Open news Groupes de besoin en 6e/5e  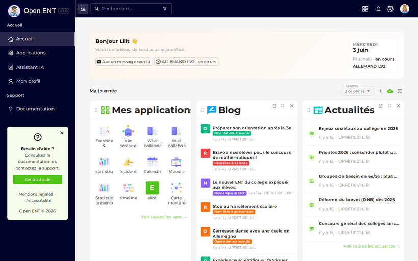click(x=358, y=176)
